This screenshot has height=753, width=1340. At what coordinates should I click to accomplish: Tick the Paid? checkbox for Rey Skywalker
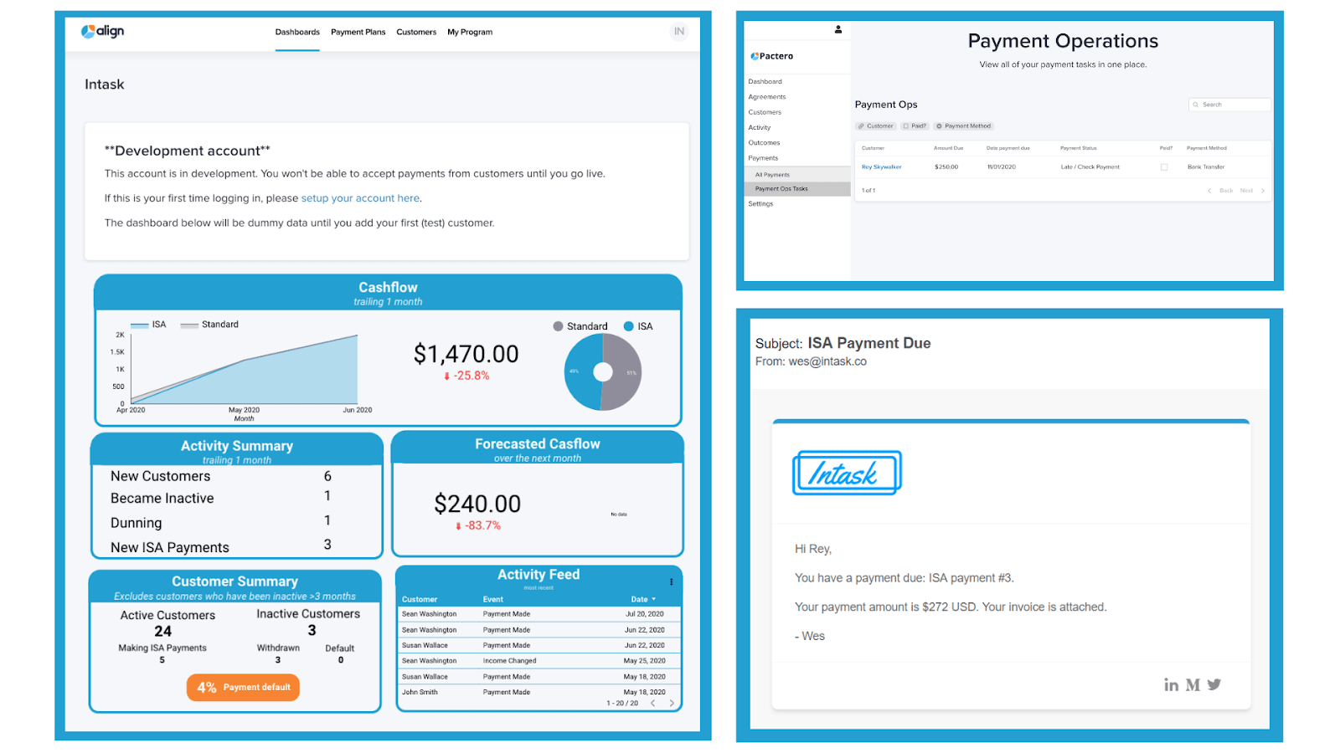point(1164,167)
